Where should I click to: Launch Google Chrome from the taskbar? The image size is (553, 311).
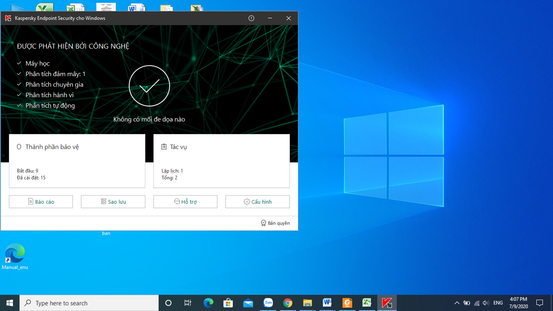[288, 303]
